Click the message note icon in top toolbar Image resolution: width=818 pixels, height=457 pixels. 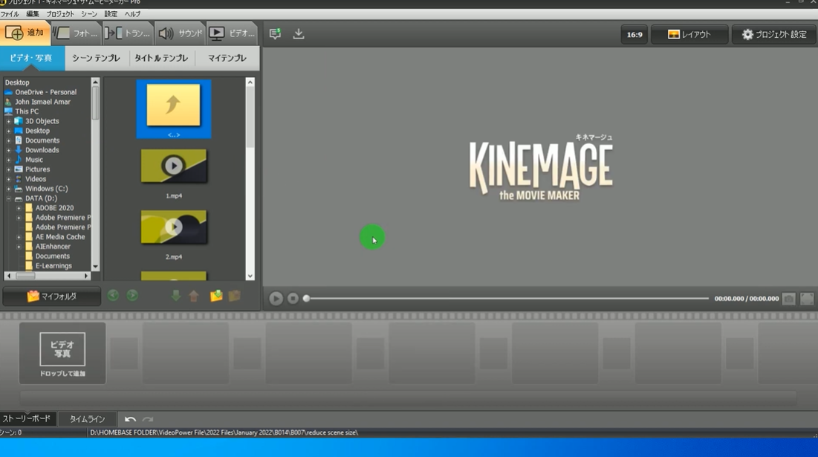[275, 34]
